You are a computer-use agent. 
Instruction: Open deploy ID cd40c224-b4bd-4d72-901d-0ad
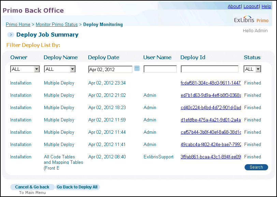pyautogui.click(x=211, y=107)
